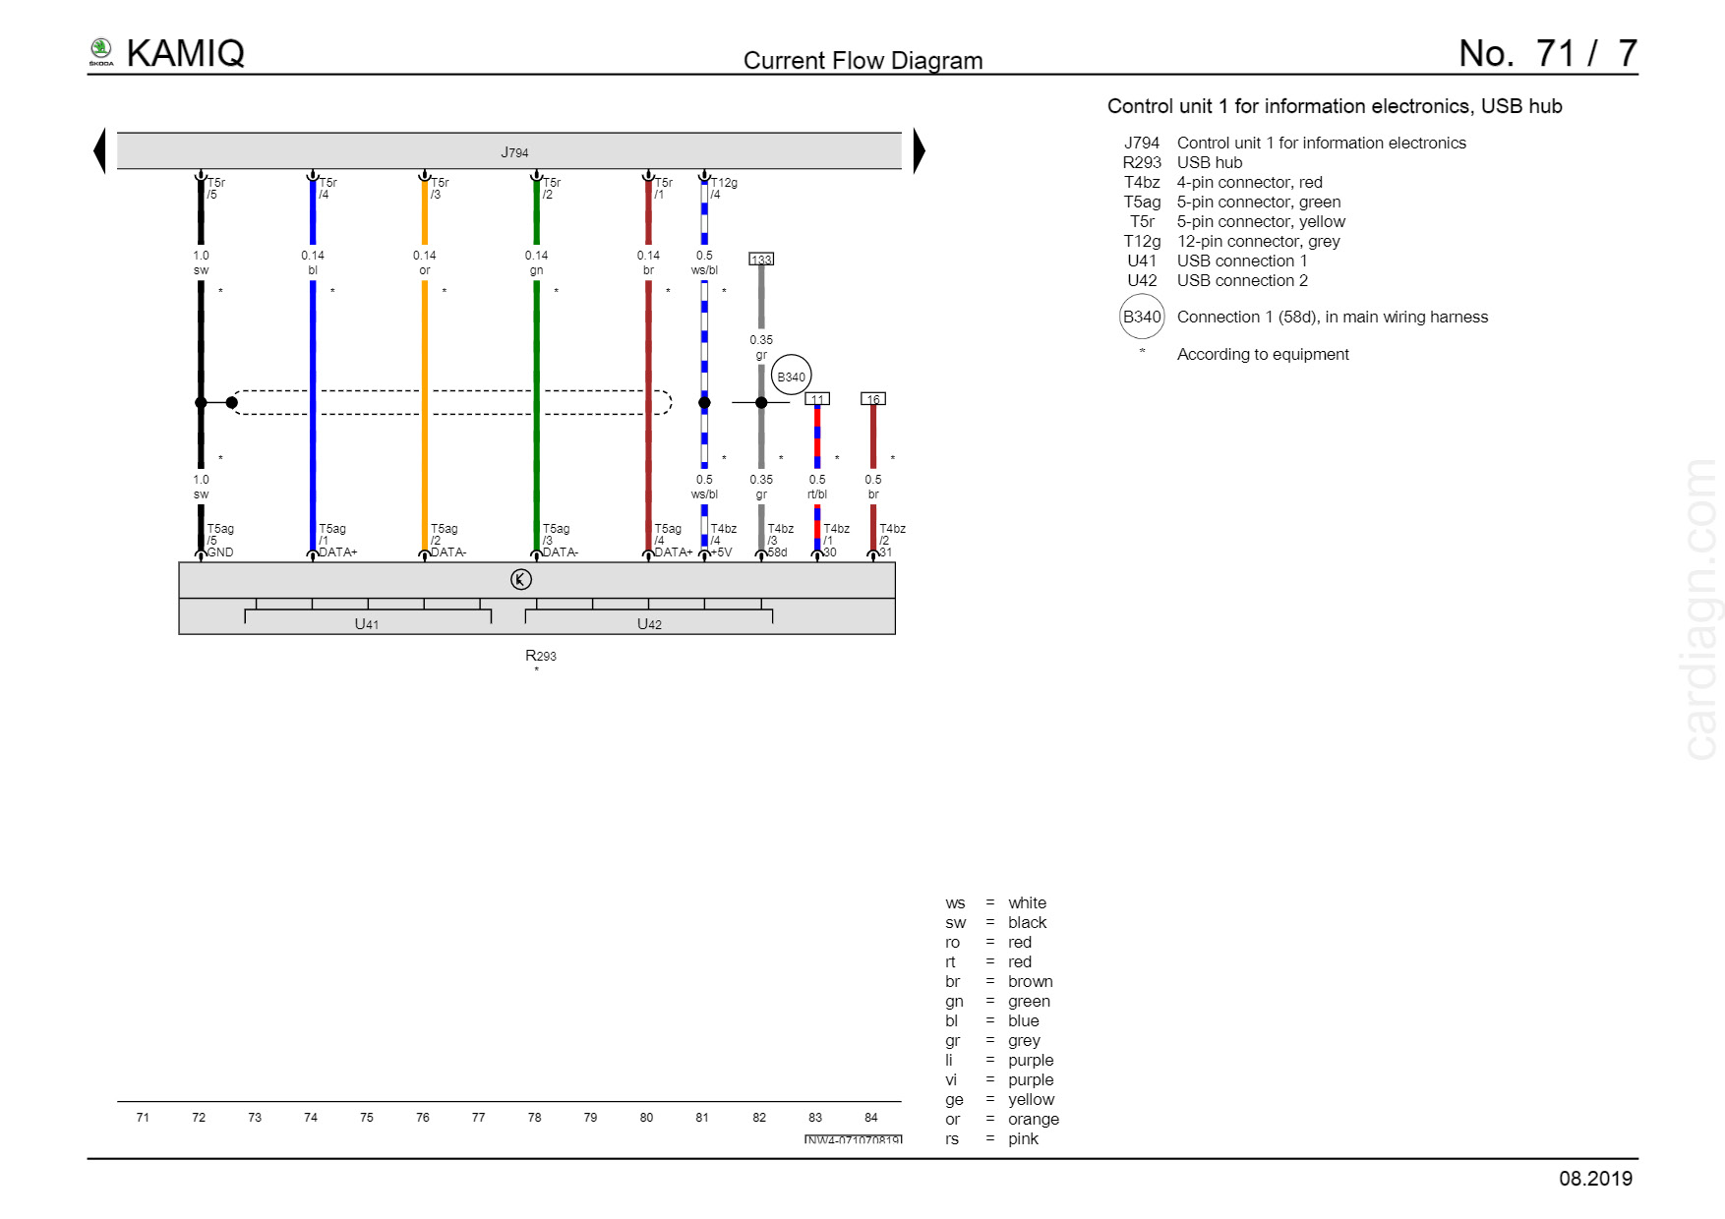This screenshot has width=1725, height=1219.
Task: Click the boxed reference number 11
Action: click(817, 399)
